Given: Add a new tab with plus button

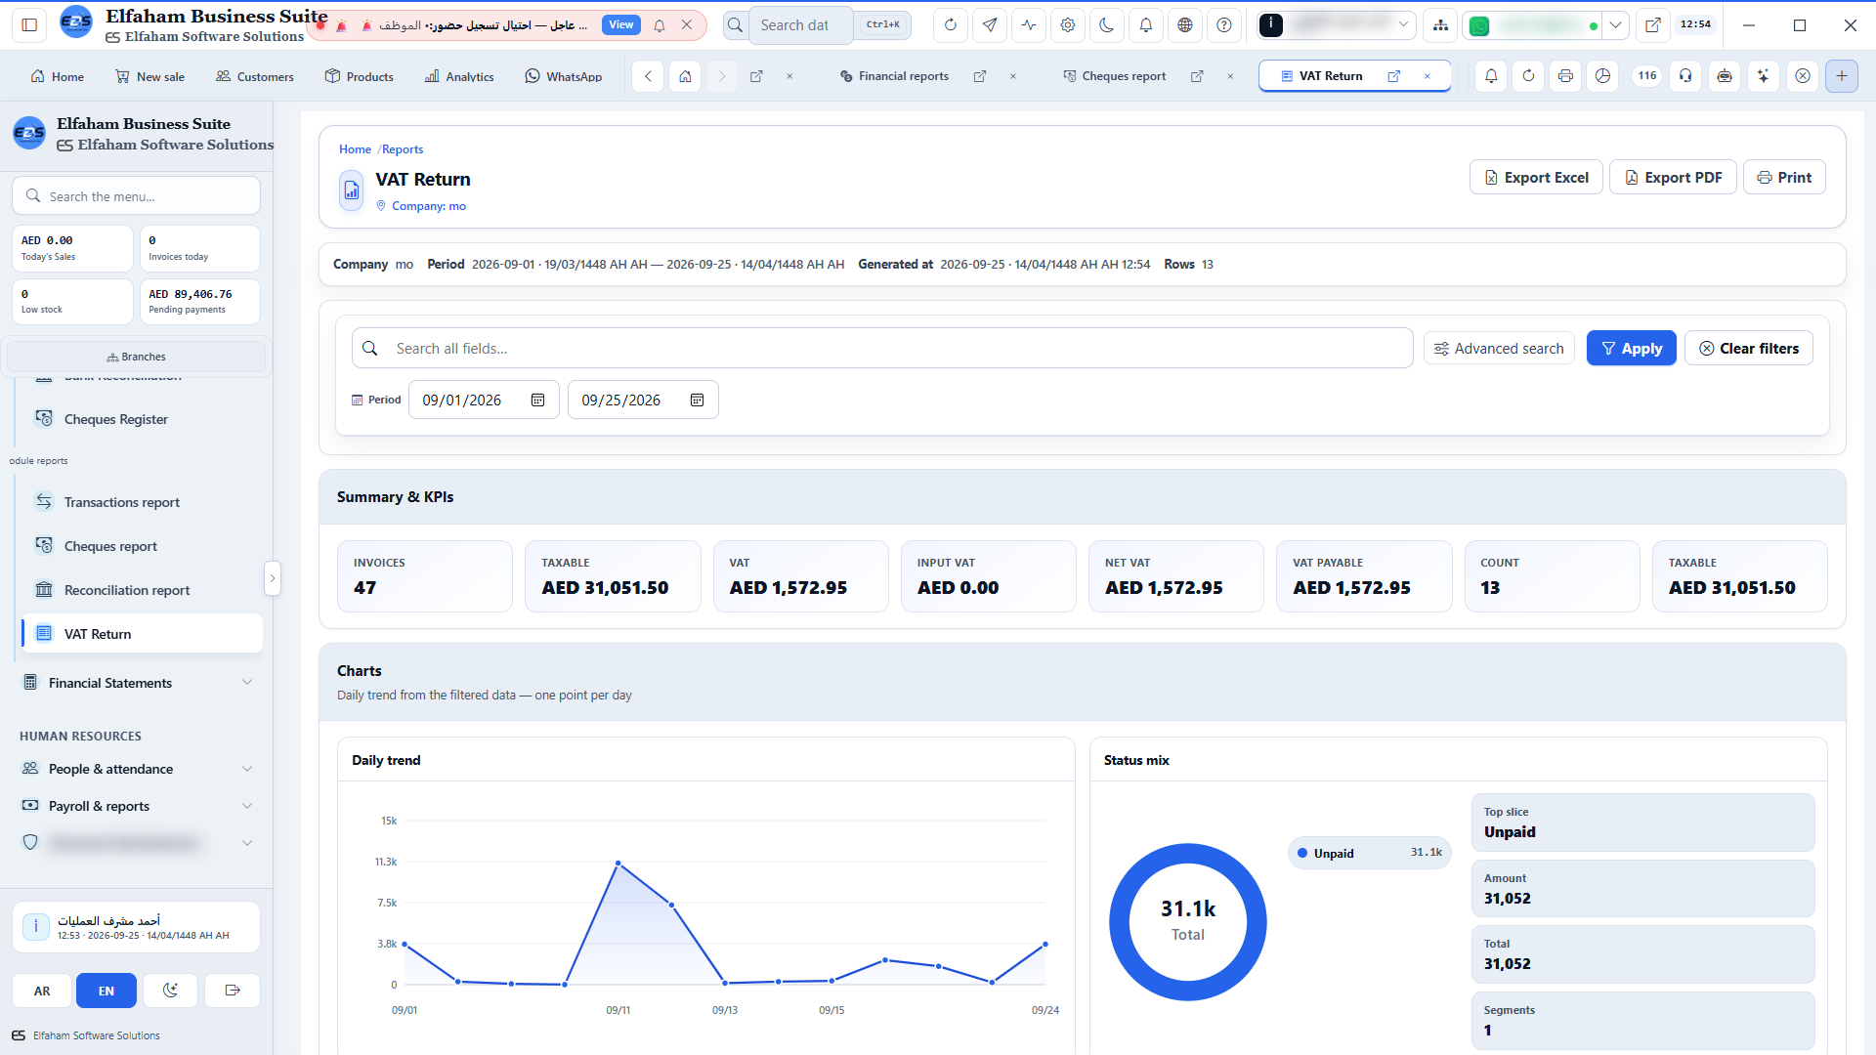Looking at the screenshot, I should tap(1842, 76).
